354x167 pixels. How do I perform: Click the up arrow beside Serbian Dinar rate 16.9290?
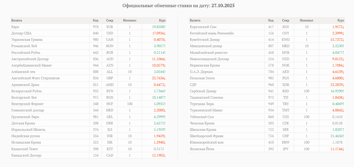[x=343, y=91]
